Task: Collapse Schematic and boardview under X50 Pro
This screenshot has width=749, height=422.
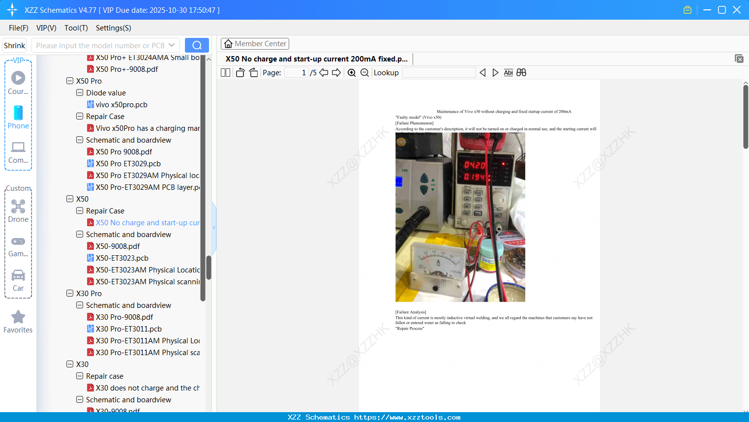Action: [x=80, y=140]
